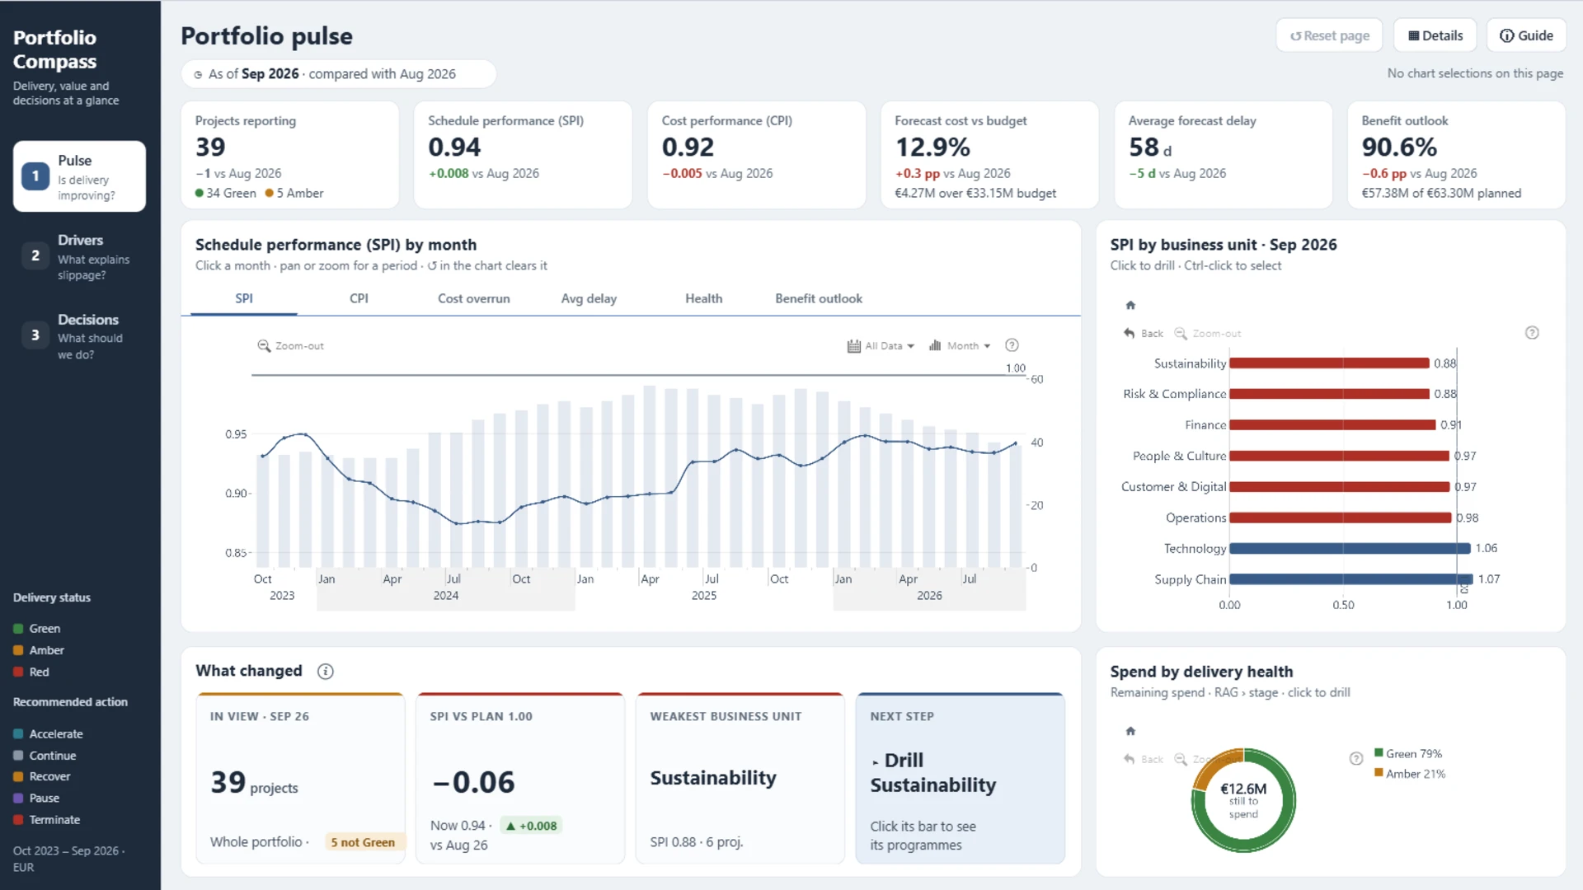Switch to the Health tab
This screenshot has height=890, width=1583.
(703, 299)
